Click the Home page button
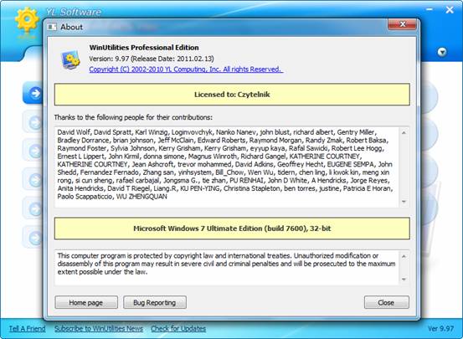Viewport: 463px width, 339px height. point(86,302)
